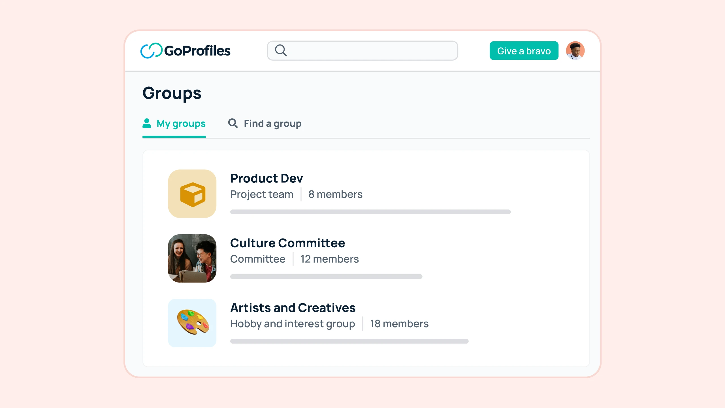Click the search icon beside Find a group

tap(233, 123)
